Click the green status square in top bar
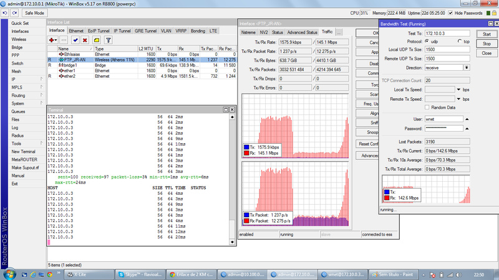This screenshot has height=280, width=499. [x=488, y=13]
